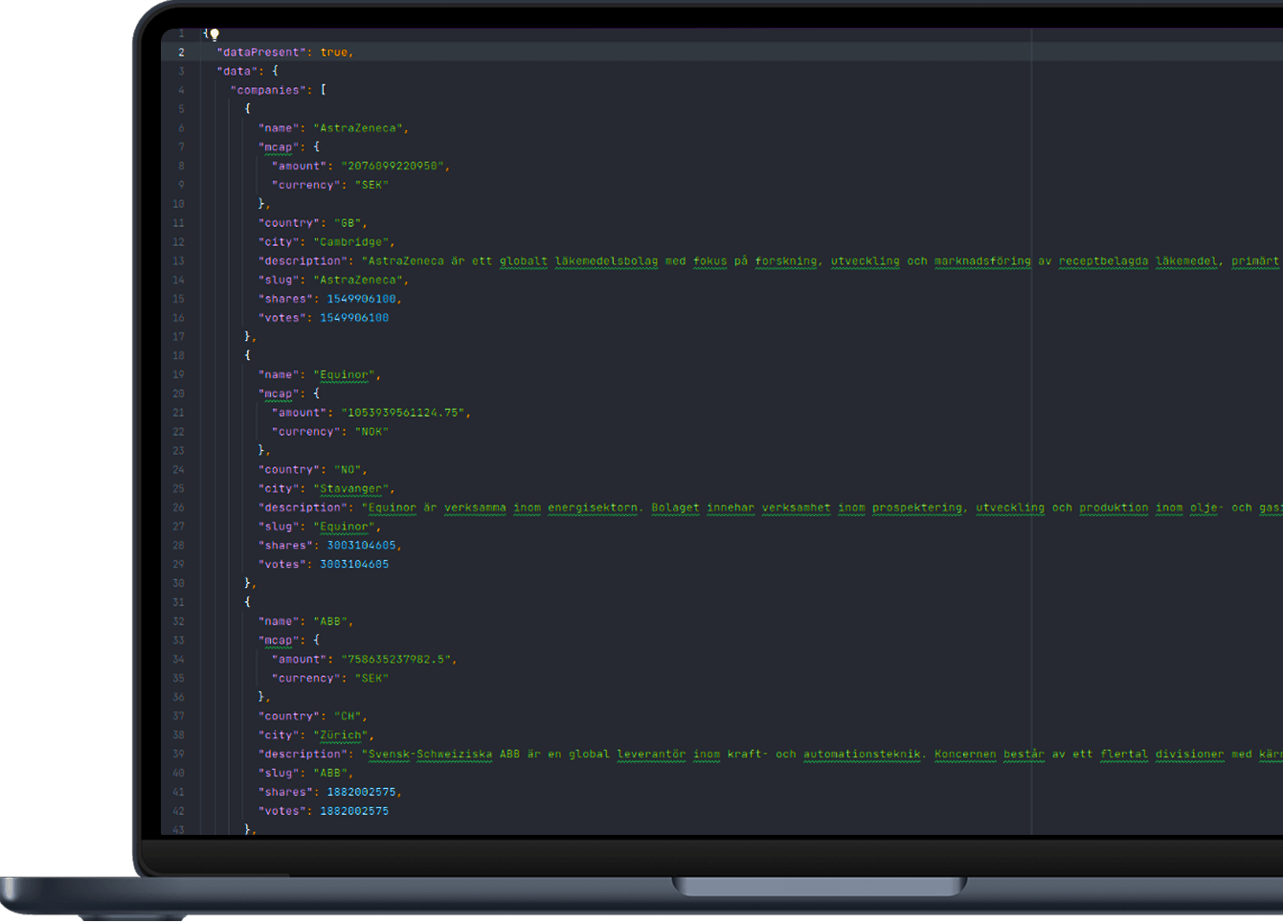Click the city value "Cambridge"
1283x923 pixels.
click(351, 242)
